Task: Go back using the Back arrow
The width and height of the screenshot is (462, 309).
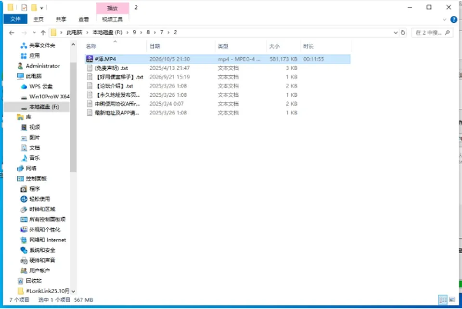Action: [x=12, y=33]
